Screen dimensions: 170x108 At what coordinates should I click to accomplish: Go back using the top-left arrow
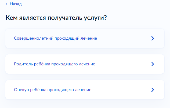(x=6, y=4)
